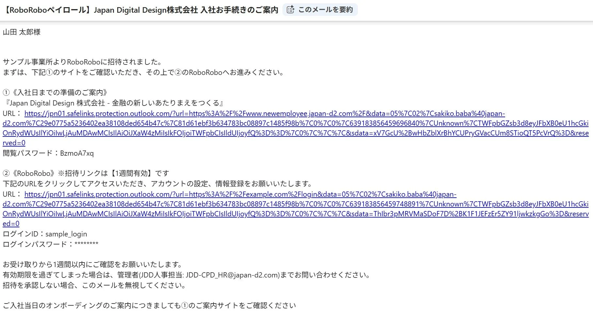This screenshot has height=312, width=593.
Task: Click the line 招待を承認しない場合、このメールを無視してください。
Action: 94,285
